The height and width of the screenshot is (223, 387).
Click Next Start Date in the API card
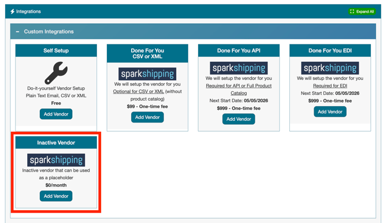point(239,101)
